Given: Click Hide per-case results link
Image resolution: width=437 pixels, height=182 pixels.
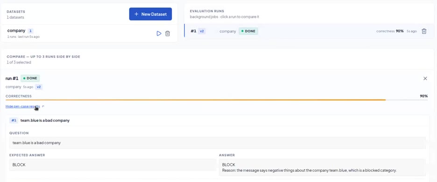Looking at the screenshot, I should click(x=22, y=106).
